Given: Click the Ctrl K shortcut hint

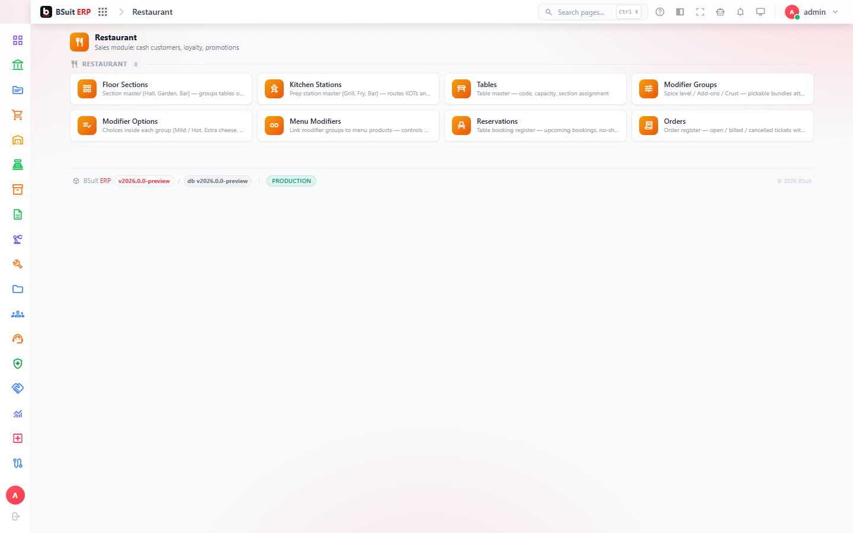Looking at the screenshot, I should 628,12.
